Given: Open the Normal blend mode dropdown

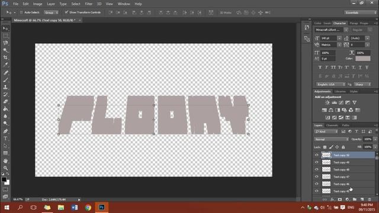Looking at the screenshot, I should pyautogui.click(x=332, y=140).
